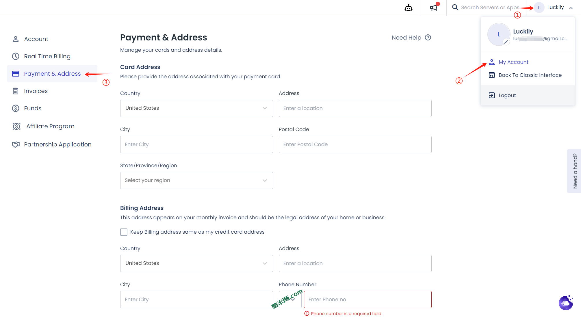Click the Invoices document icon
The height and width of the screenshot is (318, 581).
pos(16,91)
